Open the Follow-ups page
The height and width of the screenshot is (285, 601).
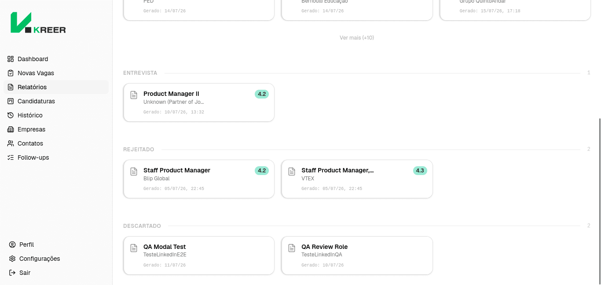(56, 157)
